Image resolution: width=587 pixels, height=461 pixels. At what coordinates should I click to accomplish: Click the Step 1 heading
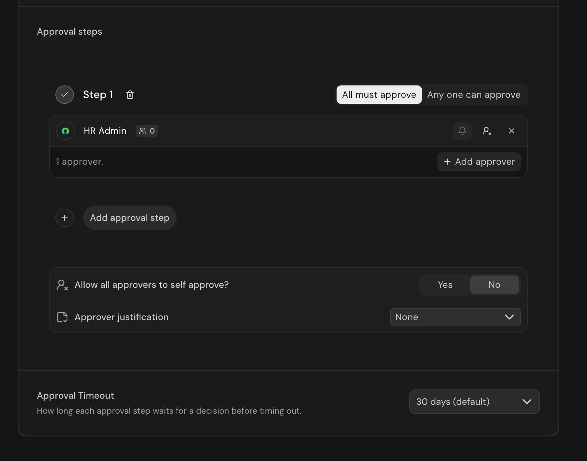tap(98, 95)
